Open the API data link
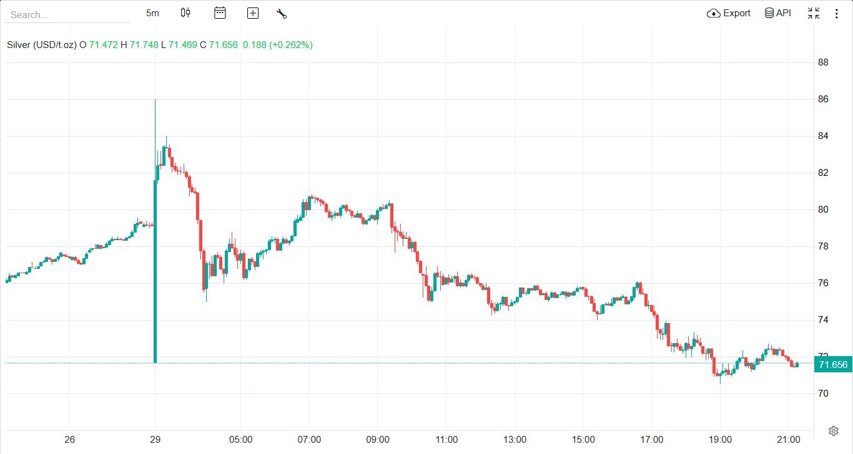853x454 pixels. point(778,13)
